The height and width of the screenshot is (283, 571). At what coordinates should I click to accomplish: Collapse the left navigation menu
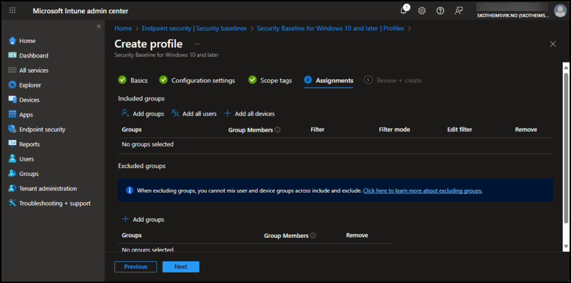(x=99, y=27)
